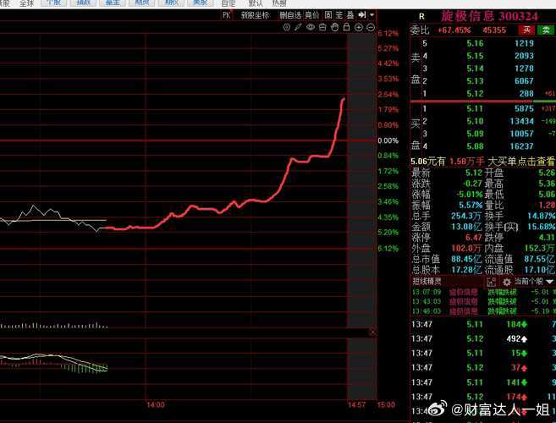Viewport: 556px width, 423px height.
Task: Select the 自定 tab at top
Action: click(x=228, y=3)
